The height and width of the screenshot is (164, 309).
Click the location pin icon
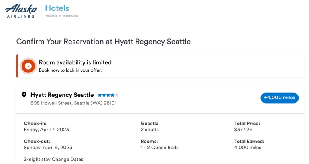[24, 95]
